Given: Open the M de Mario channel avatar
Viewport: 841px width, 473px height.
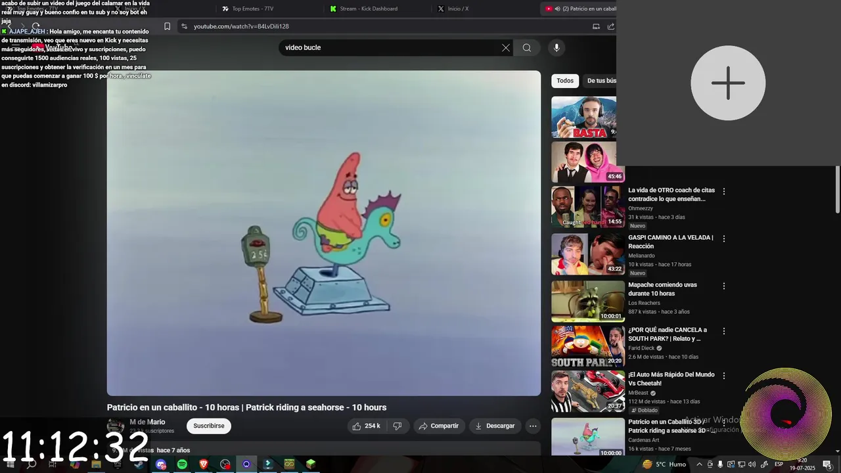Looking at the screenshot, I should 116,426.
